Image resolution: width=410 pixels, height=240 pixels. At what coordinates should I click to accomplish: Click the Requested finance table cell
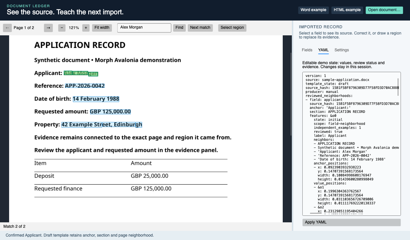coord(58,189)
